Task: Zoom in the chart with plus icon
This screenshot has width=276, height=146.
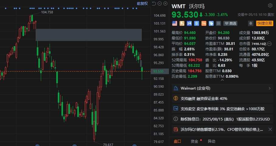Action: coord(166,4)
